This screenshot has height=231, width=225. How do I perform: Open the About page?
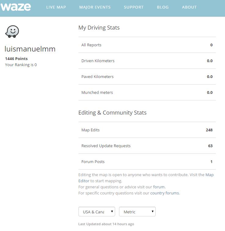click(189, 7)
